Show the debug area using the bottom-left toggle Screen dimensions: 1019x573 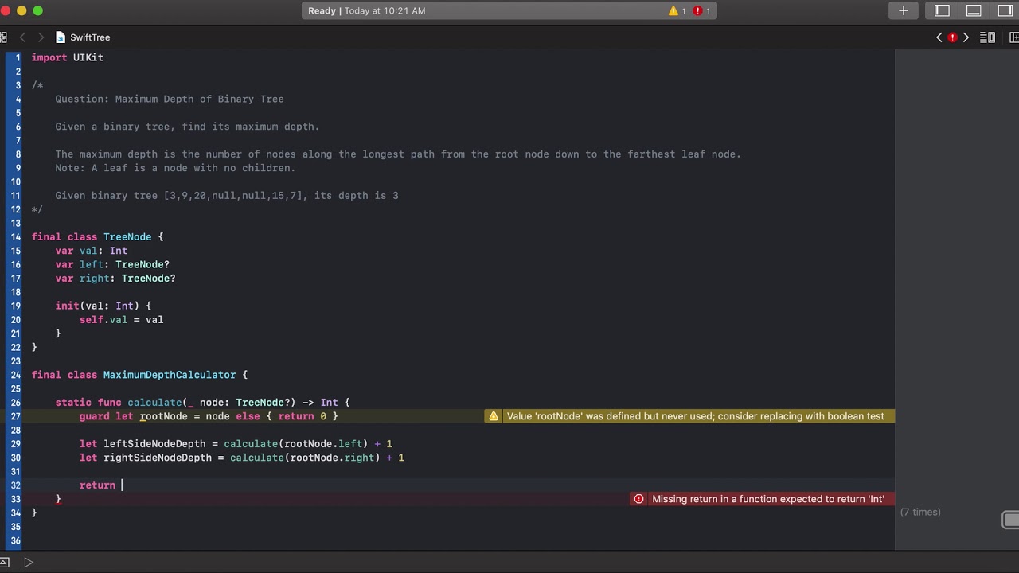point(4,563)
